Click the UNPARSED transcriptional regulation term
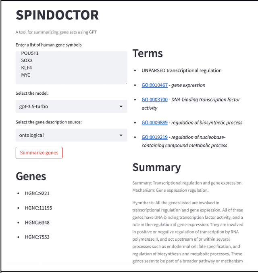This screenshot has width=258, height=273. click(x=181, y=70)
